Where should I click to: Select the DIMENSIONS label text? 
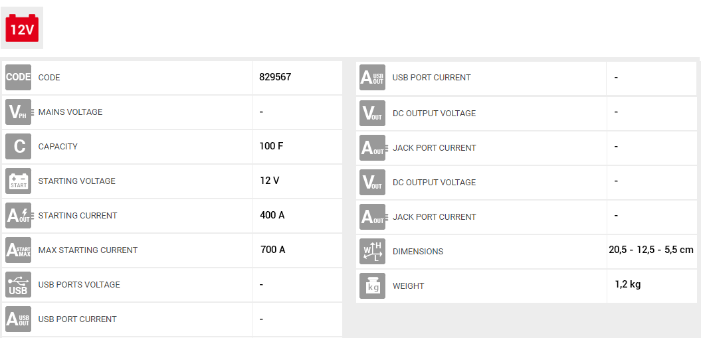pos(418,252)
